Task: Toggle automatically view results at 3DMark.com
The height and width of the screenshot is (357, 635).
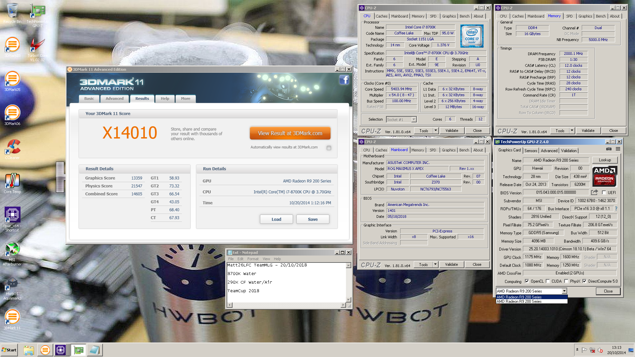Action: click(329, 148)
